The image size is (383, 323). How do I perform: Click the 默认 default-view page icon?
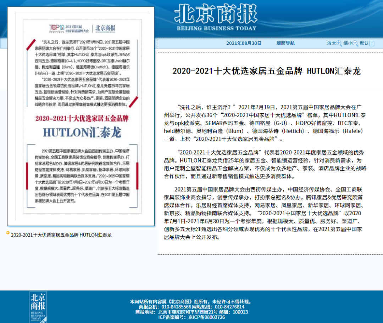point(371,43)
